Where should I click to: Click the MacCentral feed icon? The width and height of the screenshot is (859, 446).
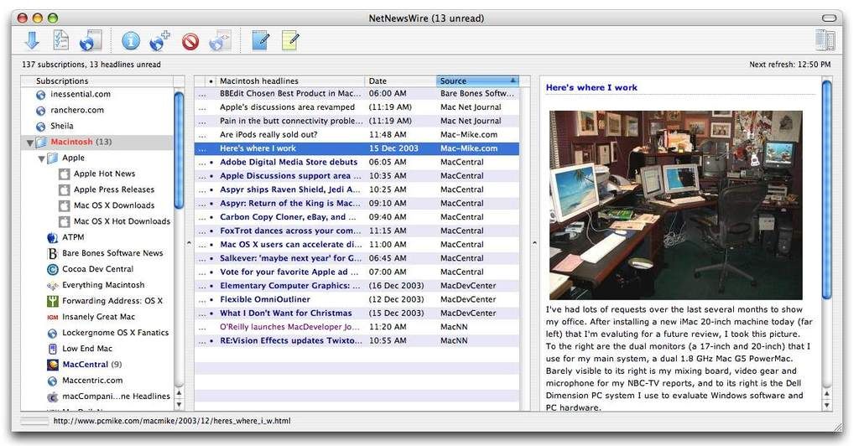(53, 365)
